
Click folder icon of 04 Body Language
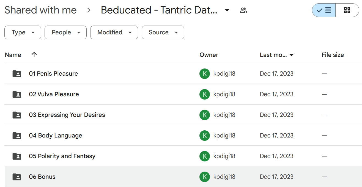[17, 136]
